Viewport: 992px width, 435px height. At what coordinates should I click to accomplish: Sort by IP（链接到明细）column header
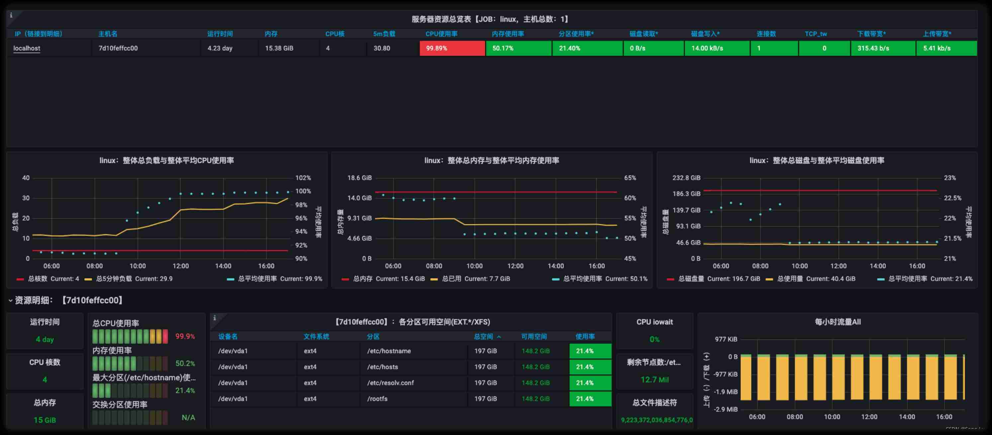click(x=38, y=34)
